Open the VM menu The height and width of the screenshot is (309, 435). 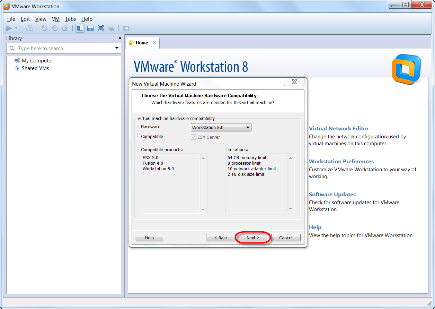pos(56,19)
